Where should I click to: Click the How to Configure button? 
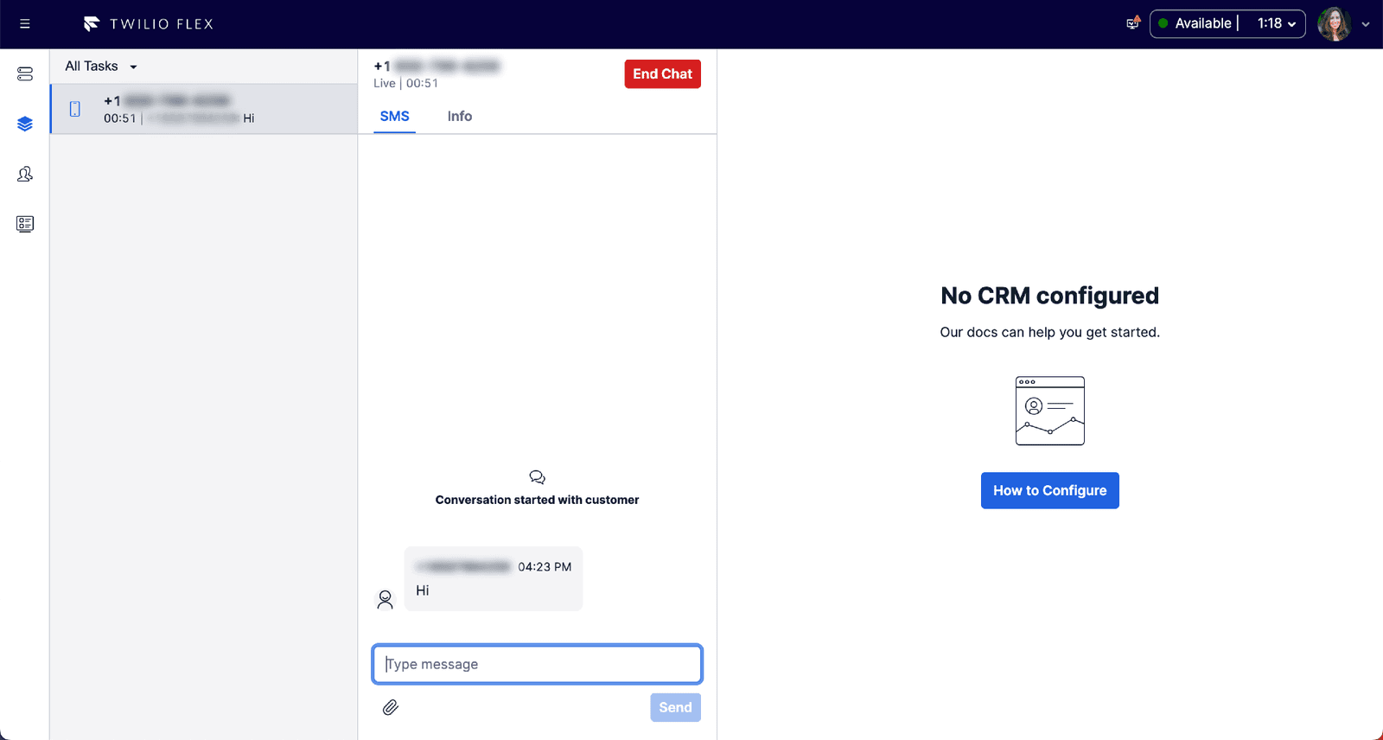[x=1049, y=490]
